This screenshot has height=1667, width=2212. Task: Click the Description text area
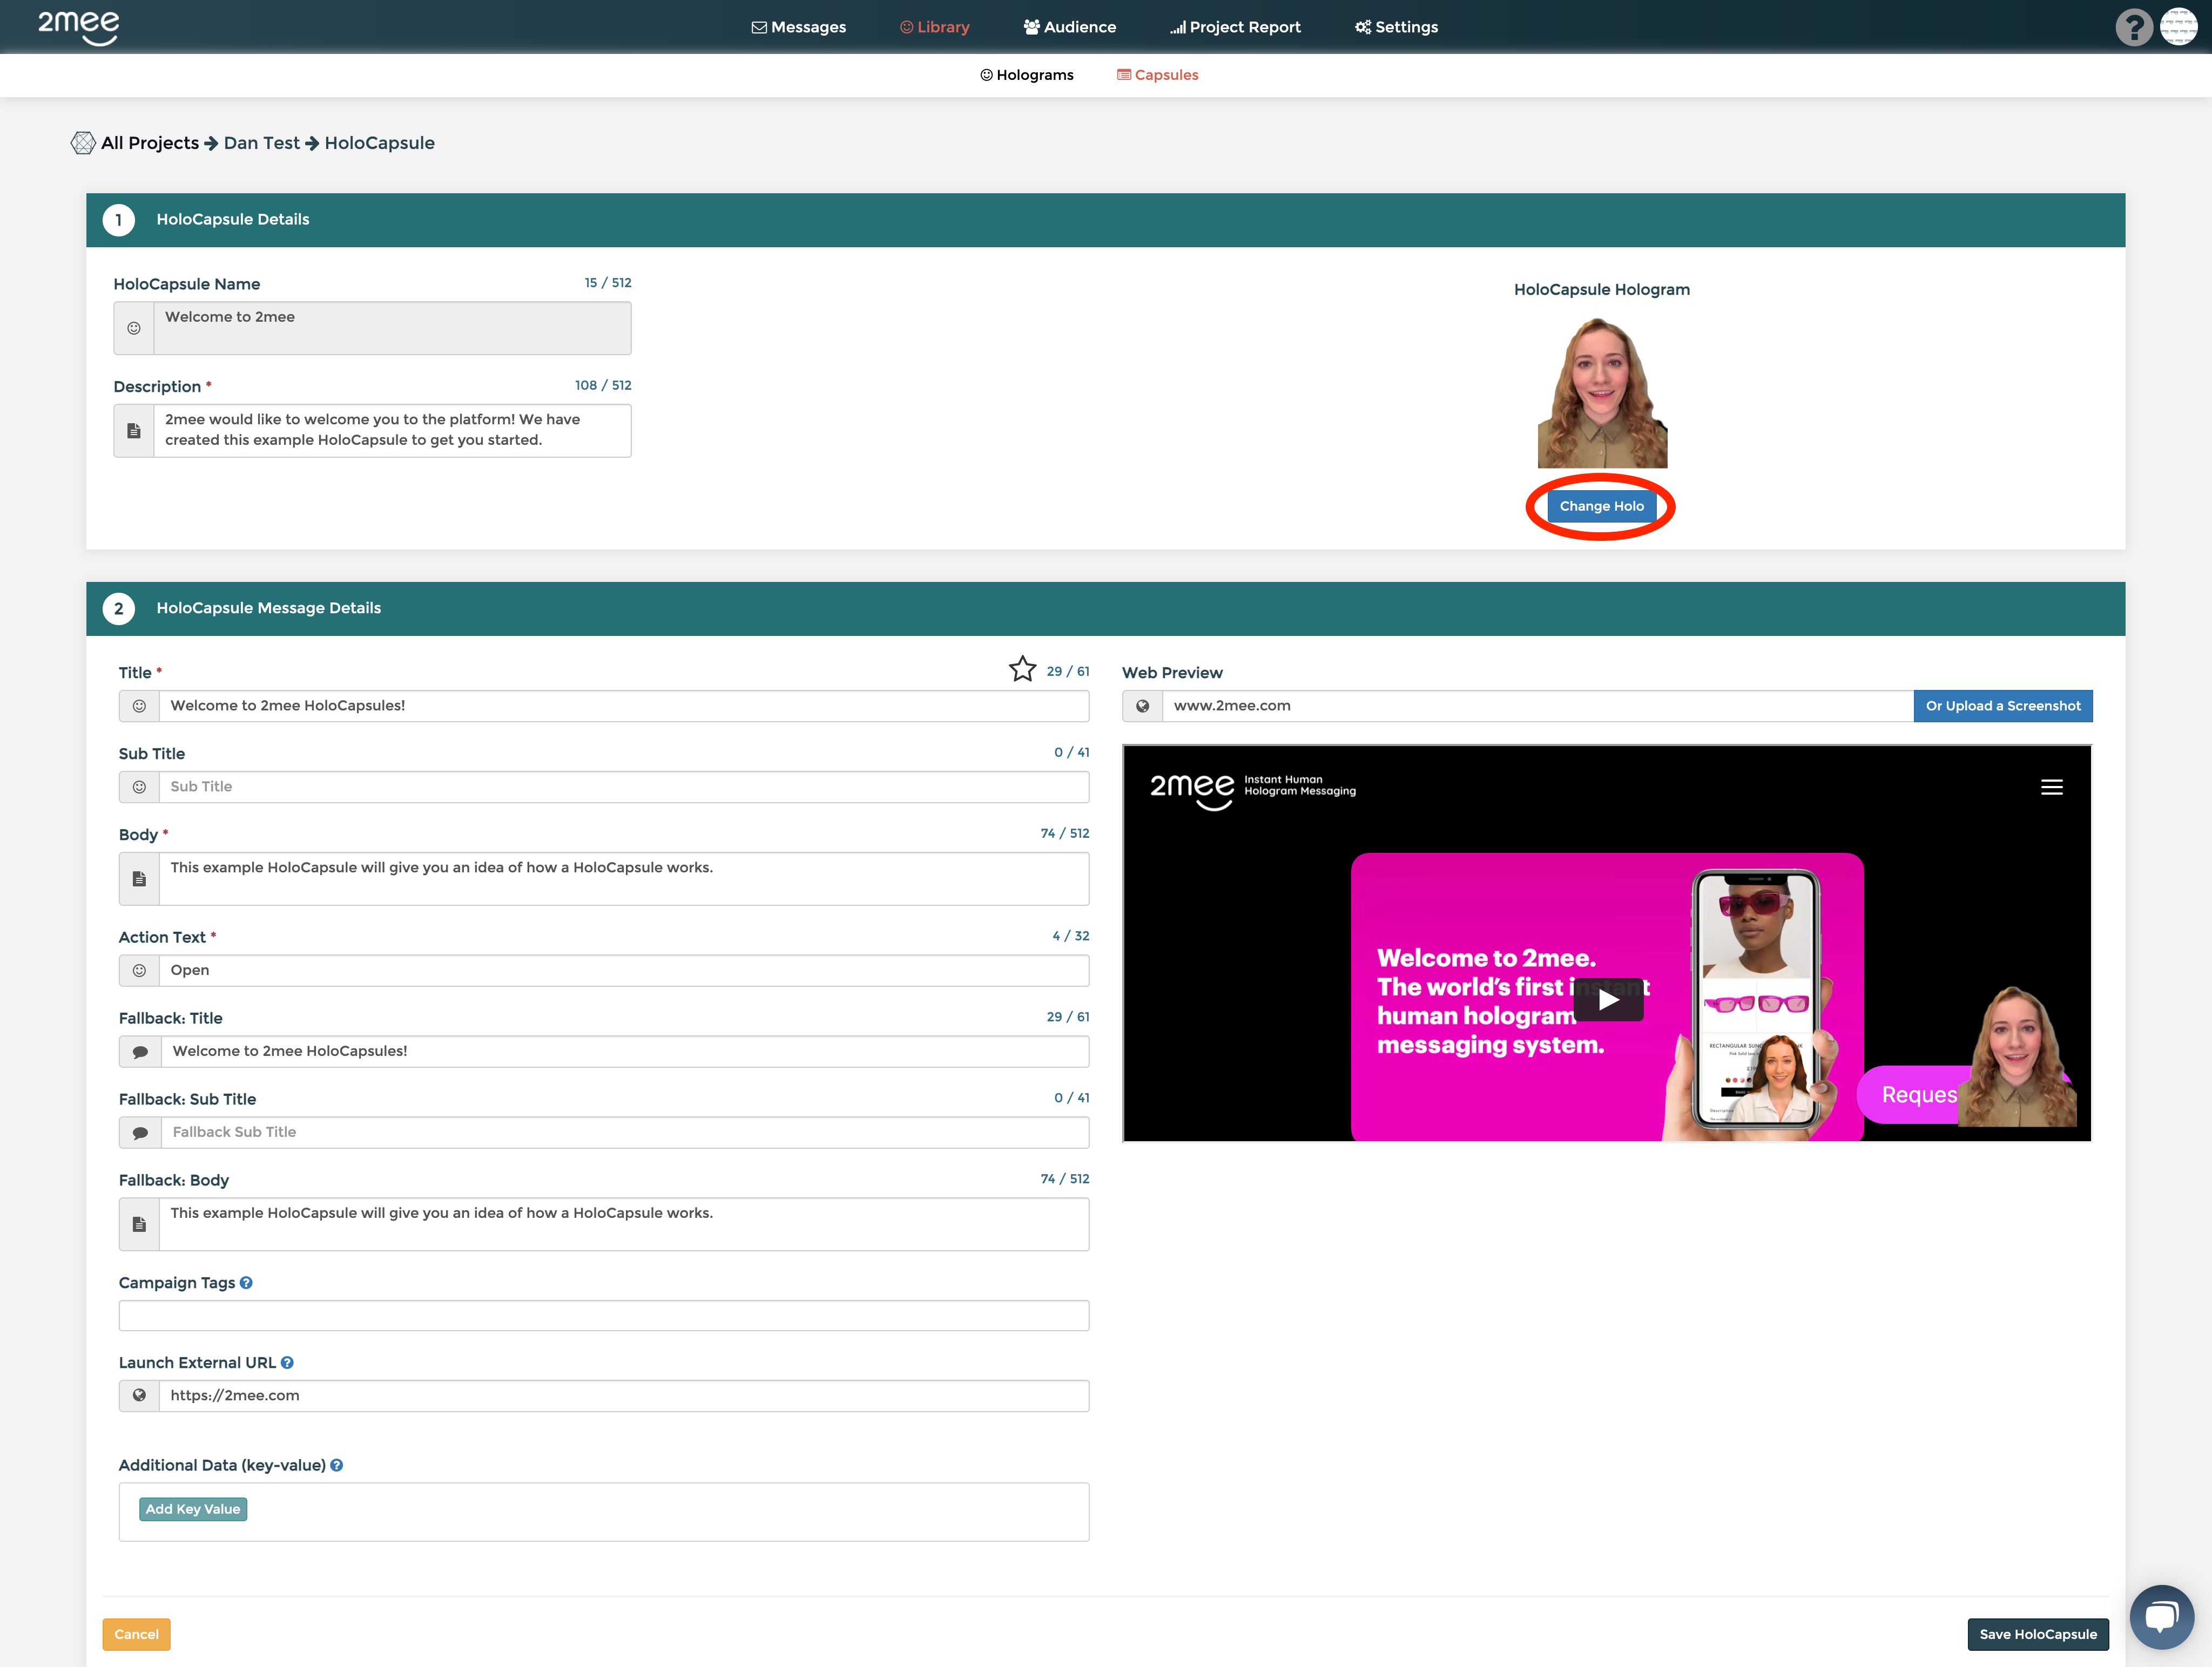tap(392, 432)
